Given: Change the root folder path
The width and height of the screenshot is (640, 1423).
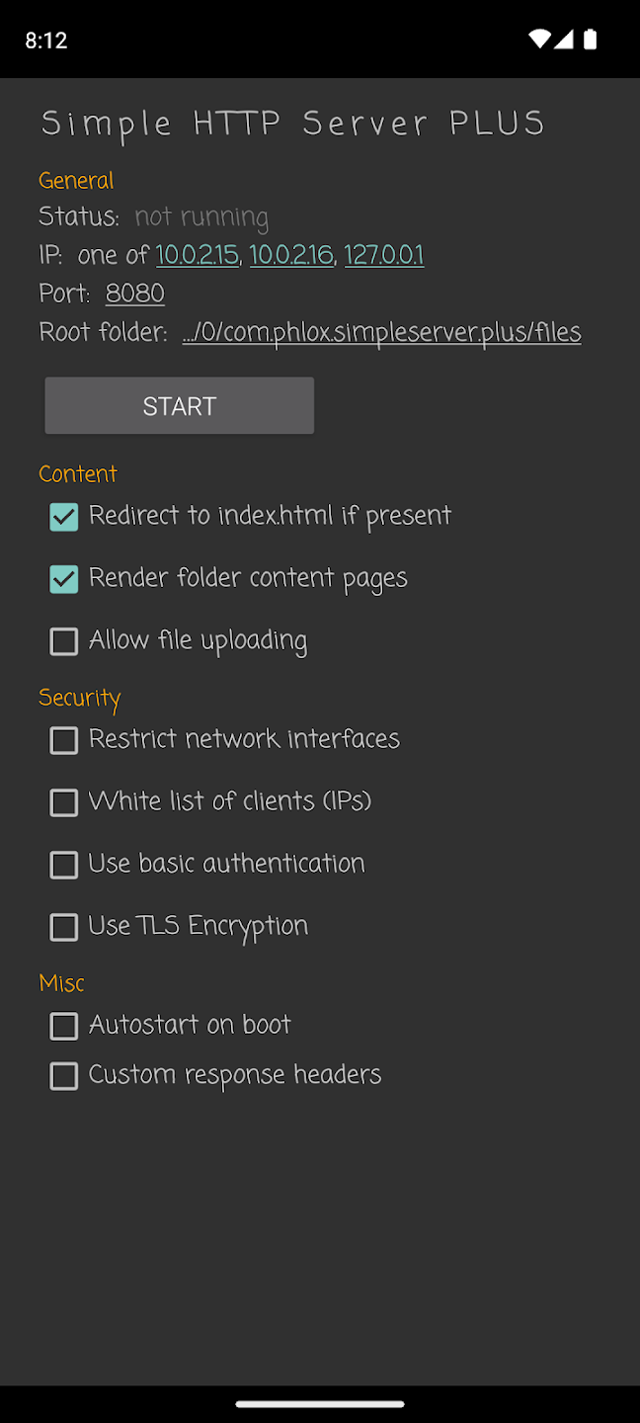Looking at the screenshot, I should [381, 332].
